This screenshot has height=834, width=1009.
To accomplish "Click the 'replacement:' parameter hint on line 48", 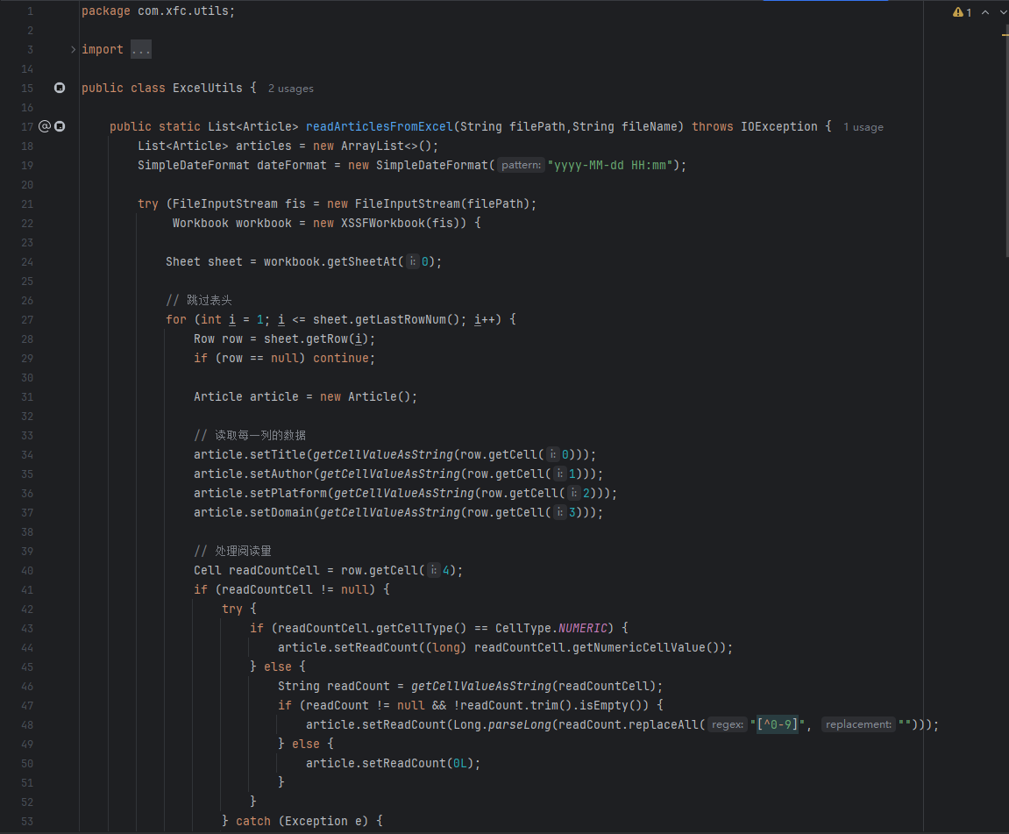I will [858, 724].
